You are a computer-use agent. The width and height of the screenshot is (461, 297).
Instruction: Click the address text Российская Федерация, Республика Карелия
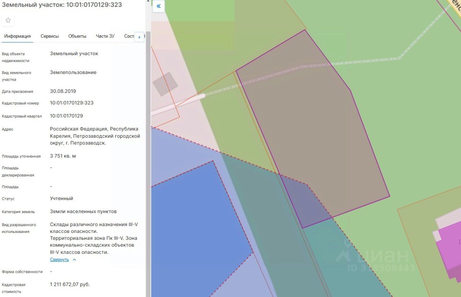pyautogui.click(x=95, y=136)
